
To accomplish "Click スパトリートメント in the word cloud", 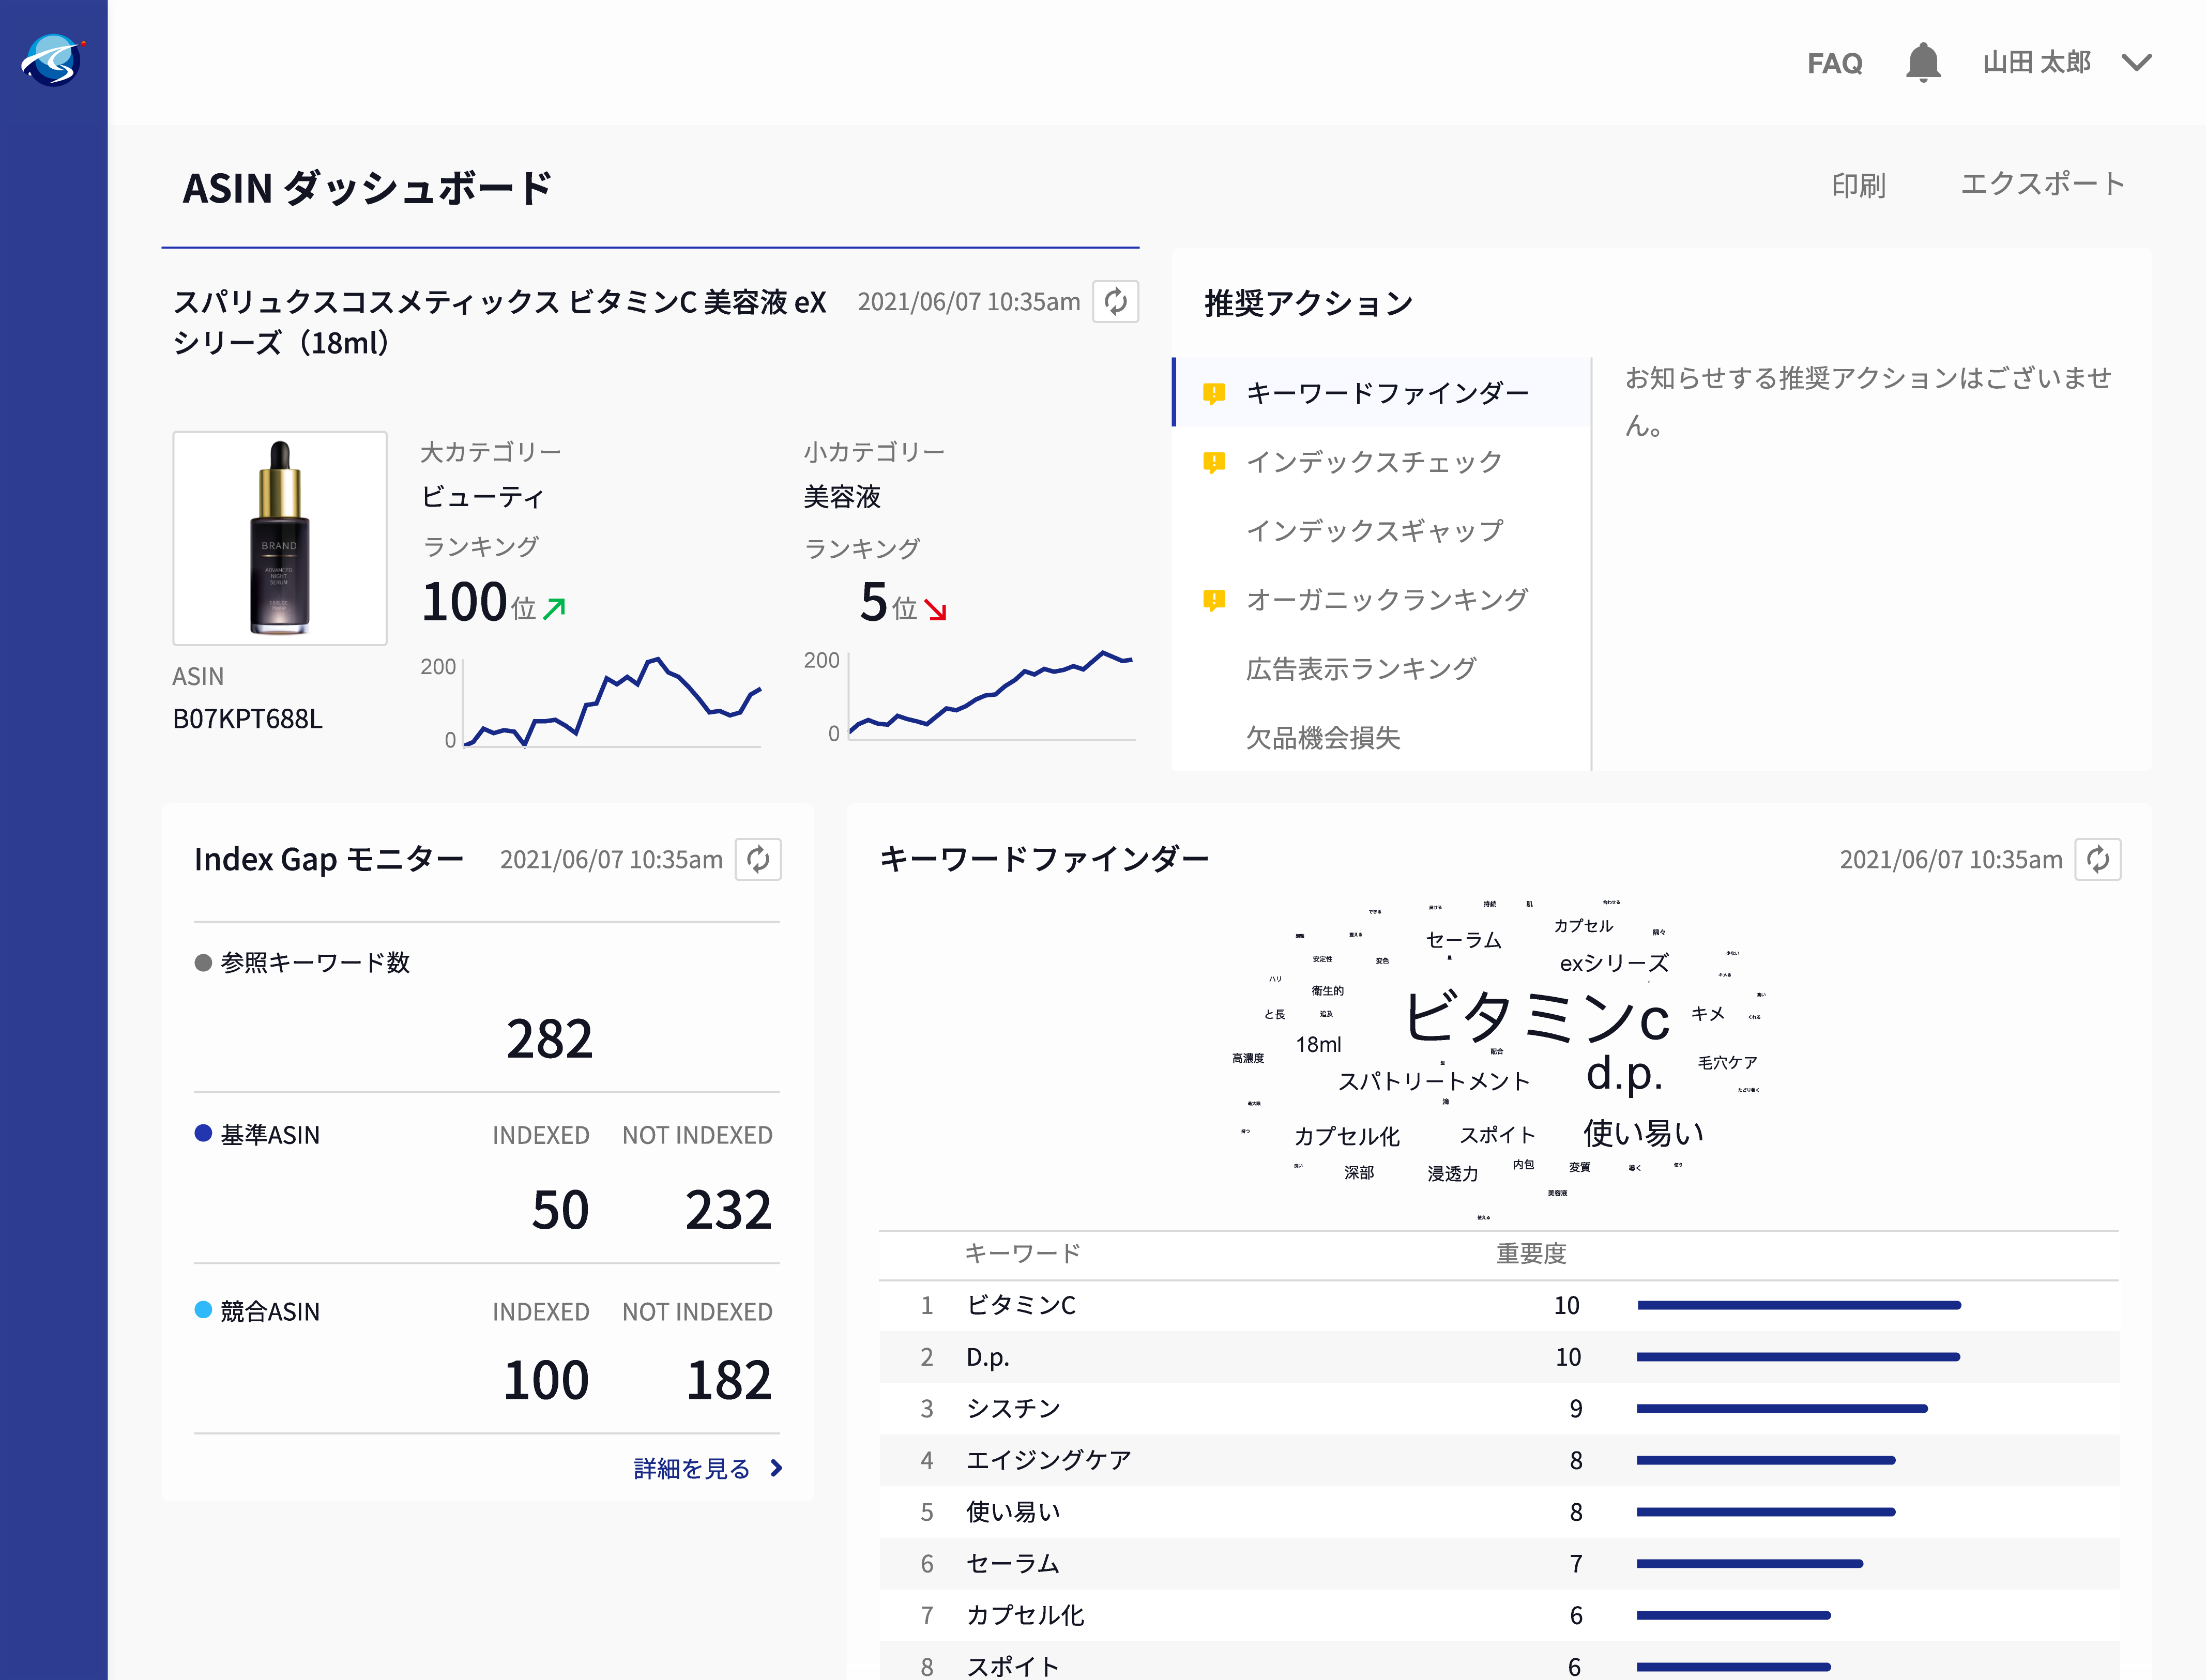I will [1434, 1081].
